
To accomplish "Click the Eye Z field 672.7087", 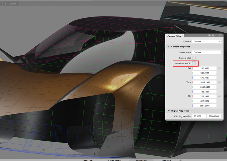I will coord(204,78).
